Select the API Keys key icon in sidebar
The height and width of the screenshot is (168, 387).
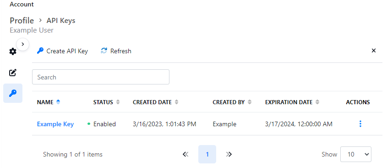(13, 93)
